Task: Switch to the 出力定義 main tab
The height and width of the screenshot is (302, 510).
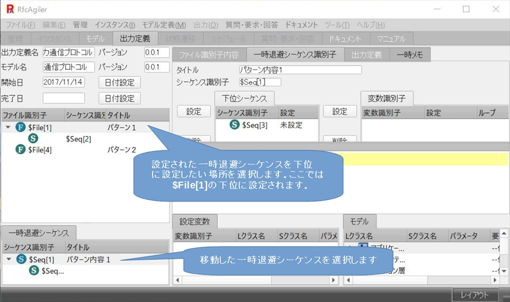Action: [135, 39]
